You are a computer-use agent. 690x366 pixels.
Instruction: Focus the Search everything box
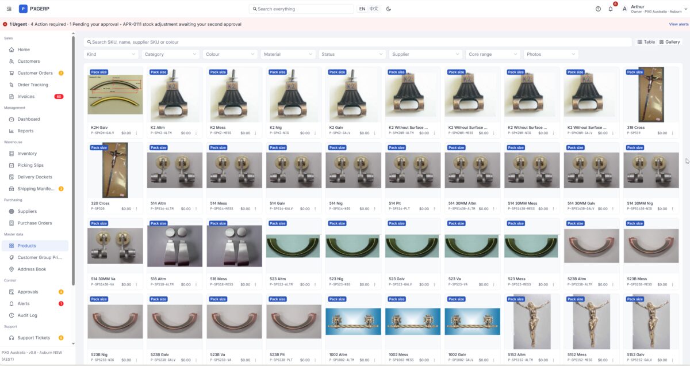[x=301, y=9]
